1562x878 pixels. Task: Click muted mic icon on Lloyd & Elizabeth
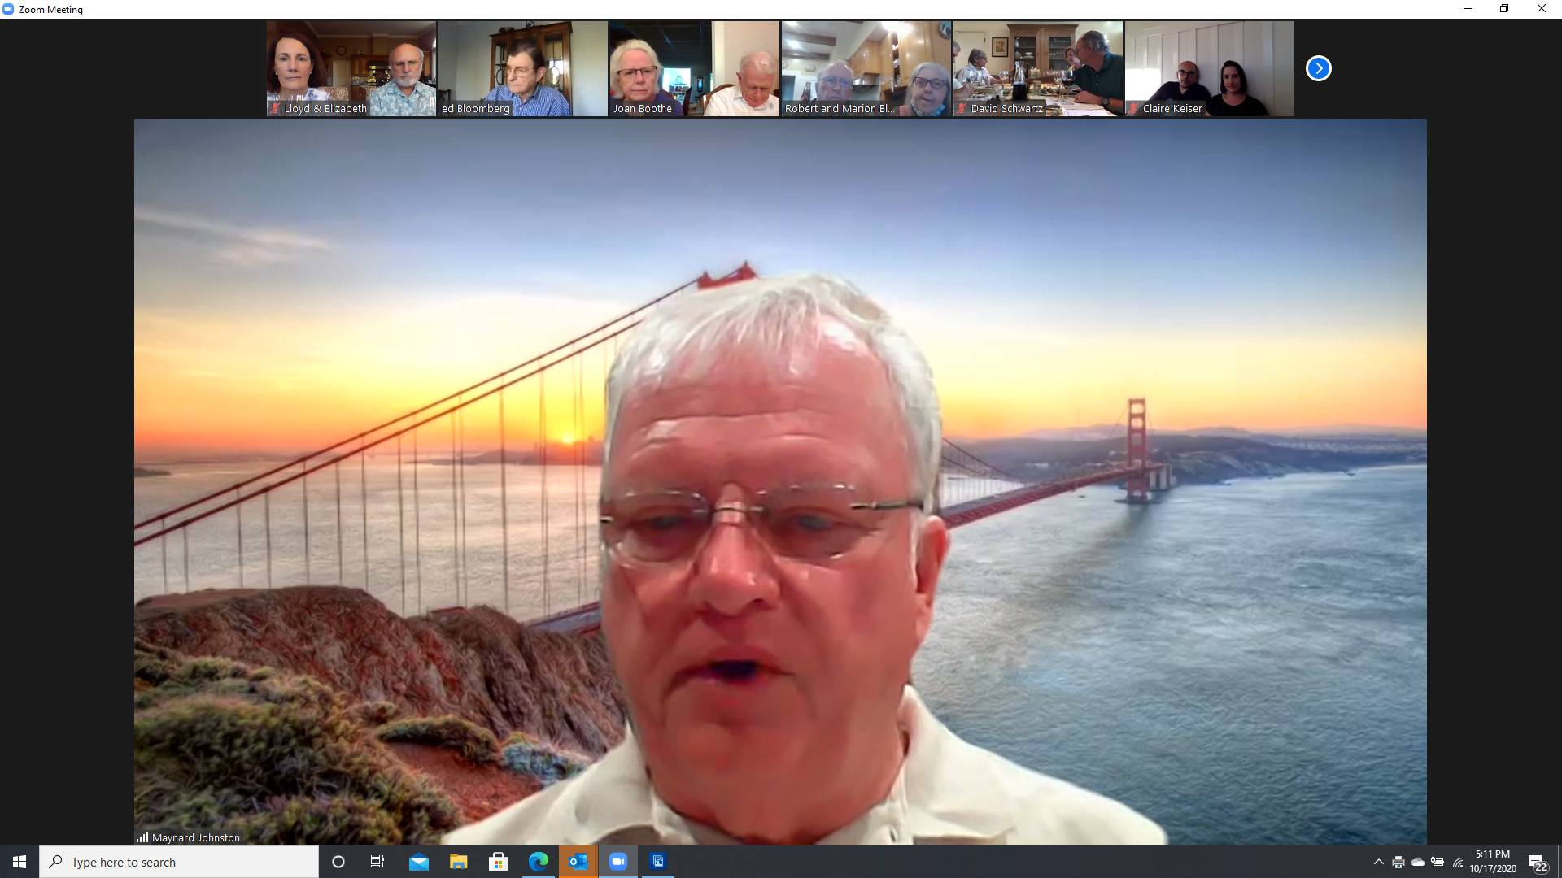pyautogui.click(x=276, y=108)
